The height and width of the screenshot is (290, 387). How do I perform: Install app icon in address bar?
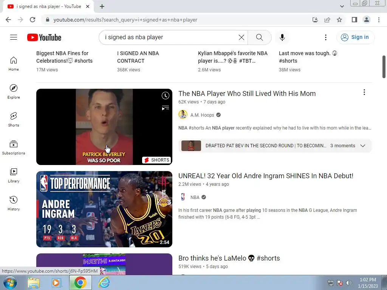pyautogui.click(x=315, y=20)
